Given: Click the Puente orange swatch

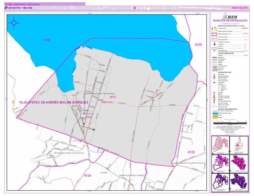Looking at the screenshot, I should click(x=215, y=117).
